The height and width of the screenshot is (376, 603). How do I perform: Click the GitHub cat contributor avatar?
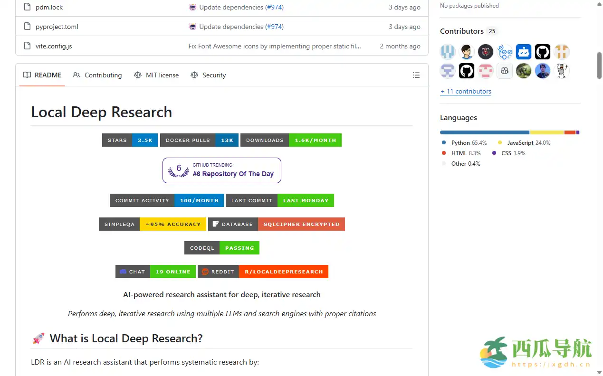point(542,51)
